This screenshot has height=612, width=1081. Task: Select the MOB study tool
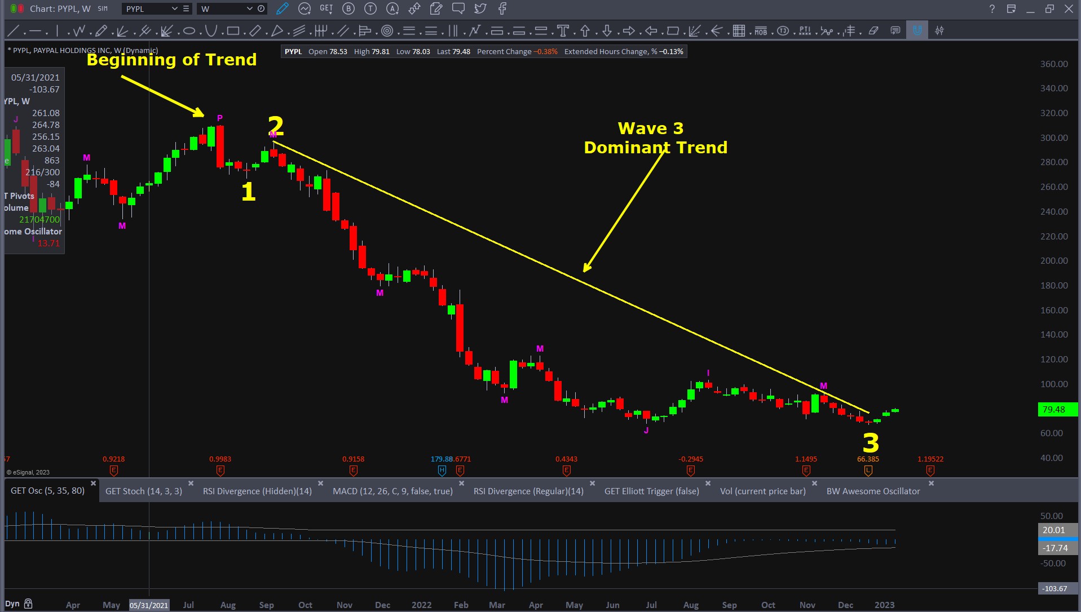pyautogui.click(x=761, y=31)
